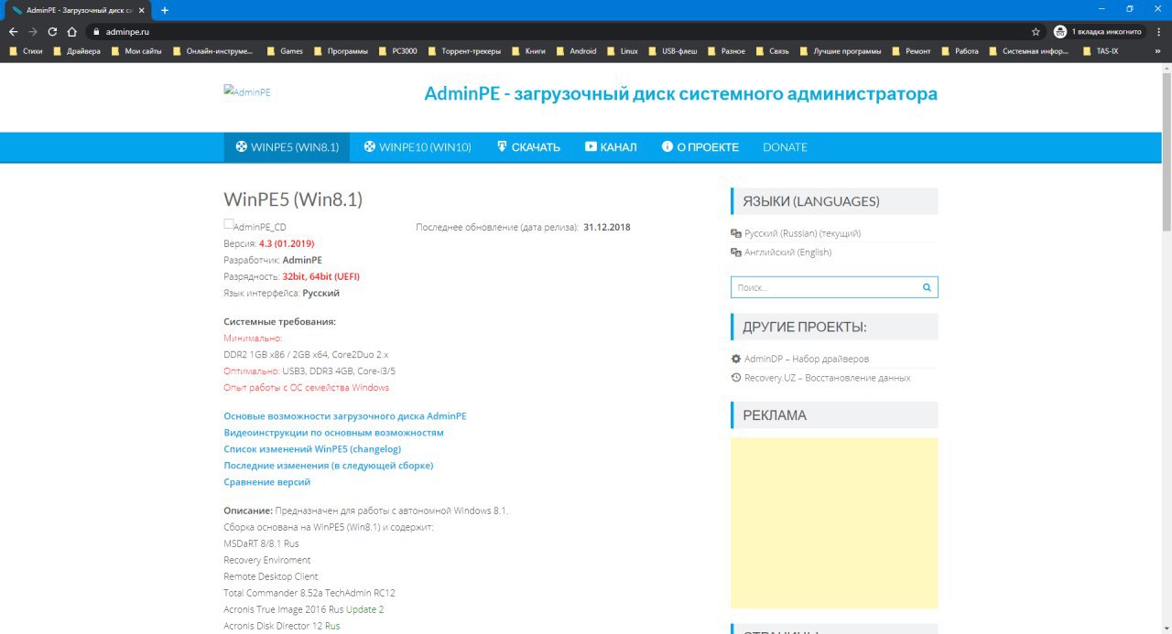Click the line Total Commander 8.52a TechAdmin RC12

coord(309,593)
